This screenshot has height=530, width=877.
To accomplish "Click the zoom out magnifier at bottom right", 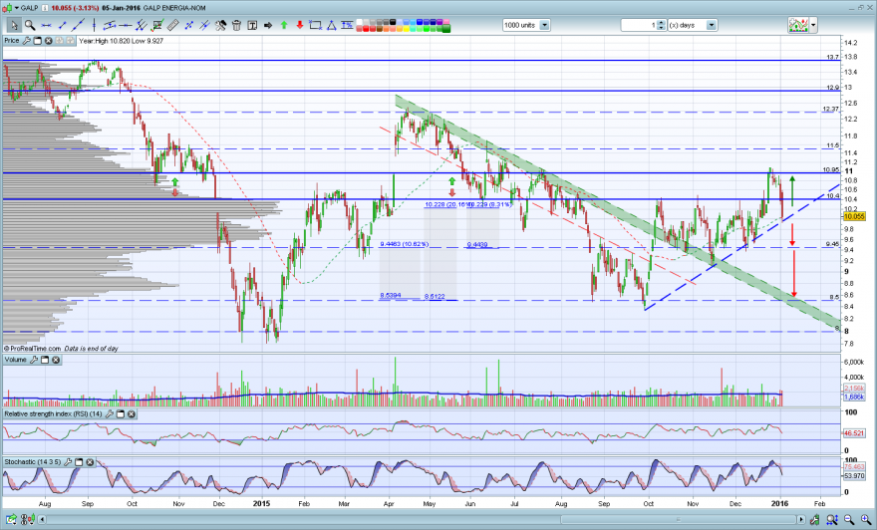I will click(x=849, y=520).
